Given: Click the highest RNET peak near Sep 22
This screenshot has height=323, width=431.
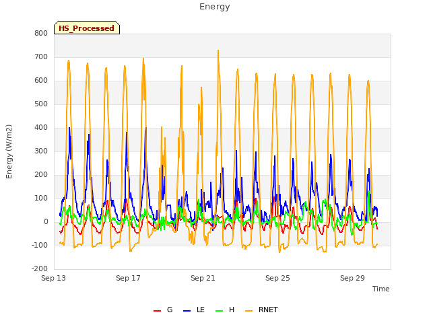Looking at the screenshot, I should (x=218, y=50).
